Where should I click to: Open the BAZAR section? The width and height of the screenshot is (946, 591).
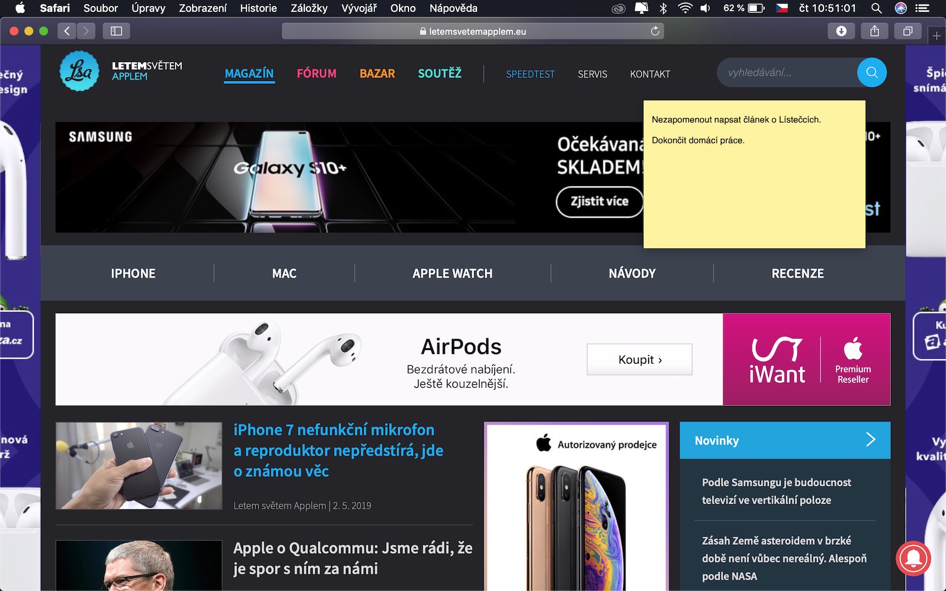point(377,74)
